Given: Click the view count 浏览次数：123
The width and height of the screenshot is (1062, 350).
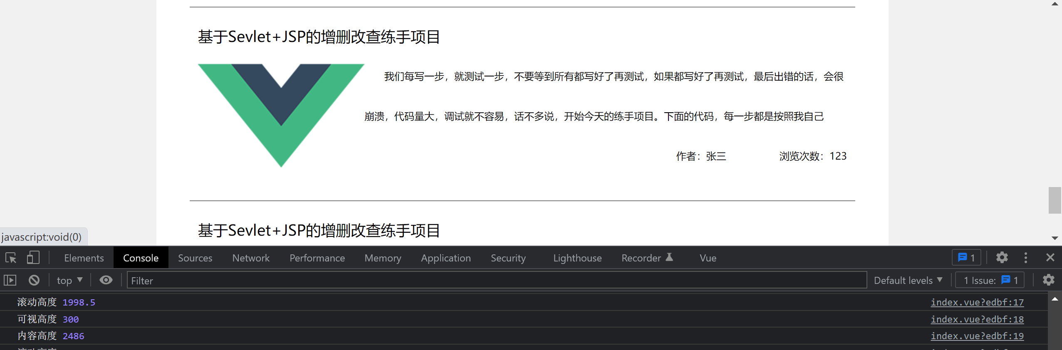Looking at the screenshot, I should click(x=813, y=156).
